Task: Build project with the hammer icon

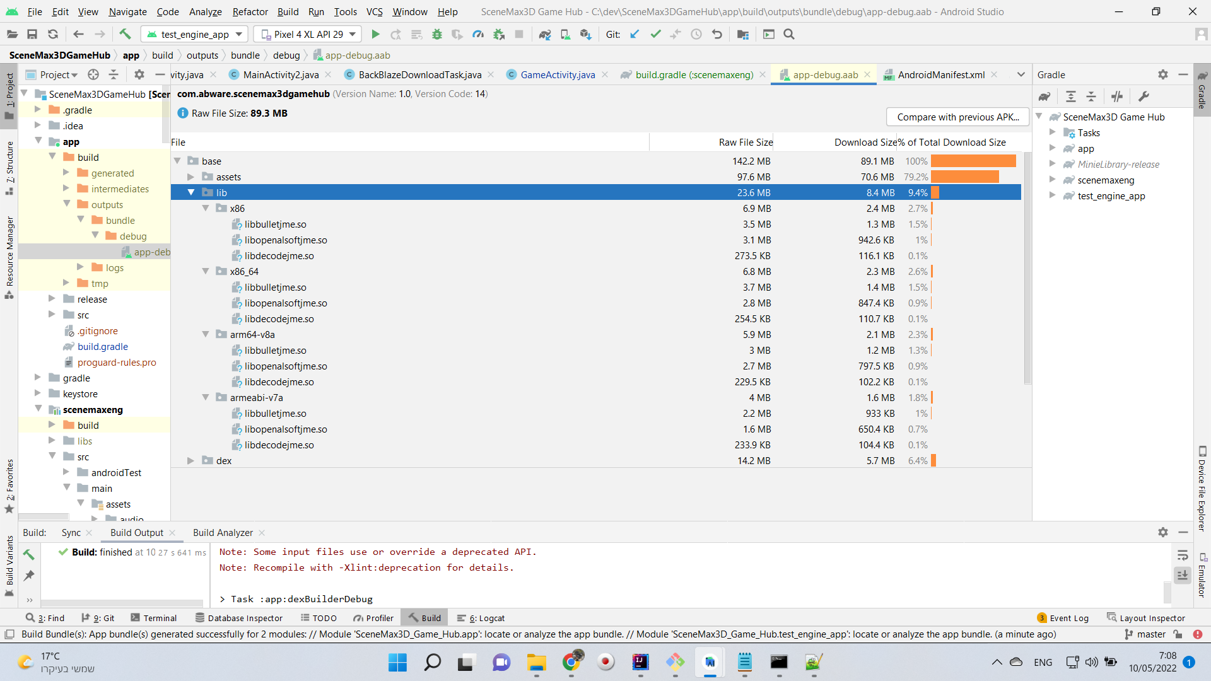Action: point(125,35)
